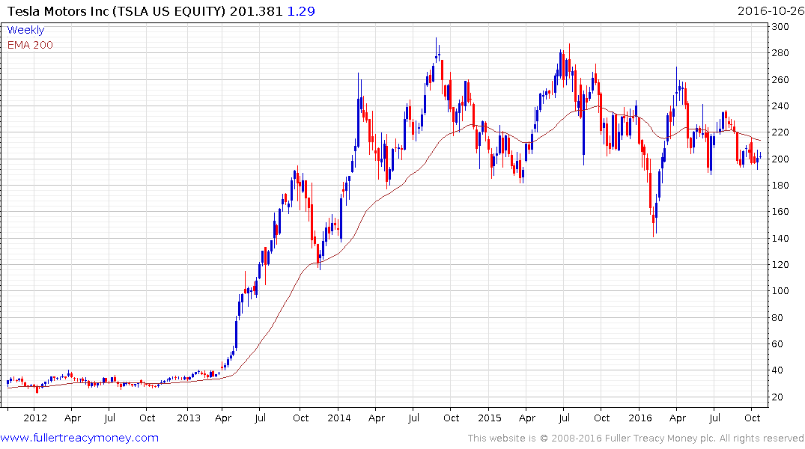Screen dimensions: 805x449
Task: Click the Oct label just before 2016
Action: [x=602, y=418]
